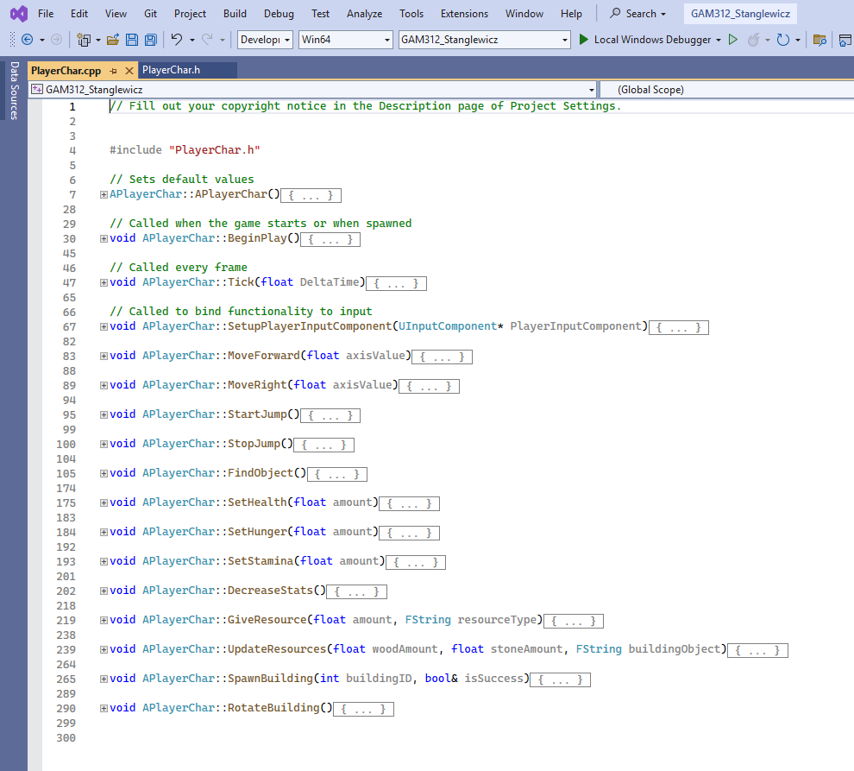Click the GAM312_Stanglewicz solution name in title bar
The width and height of the screenshot is (854, 771).
click(740, 14)
